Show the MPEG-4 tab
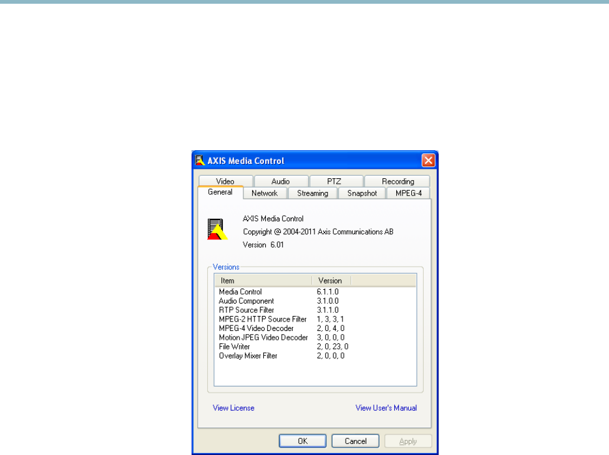This screenshot has width=609, height=455. click(409, 193)
